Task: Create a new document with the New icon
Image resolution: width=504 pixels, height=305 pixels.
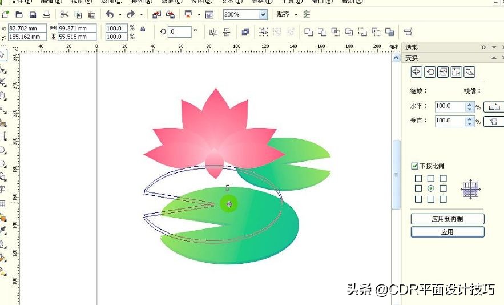Action: [6, 14]
